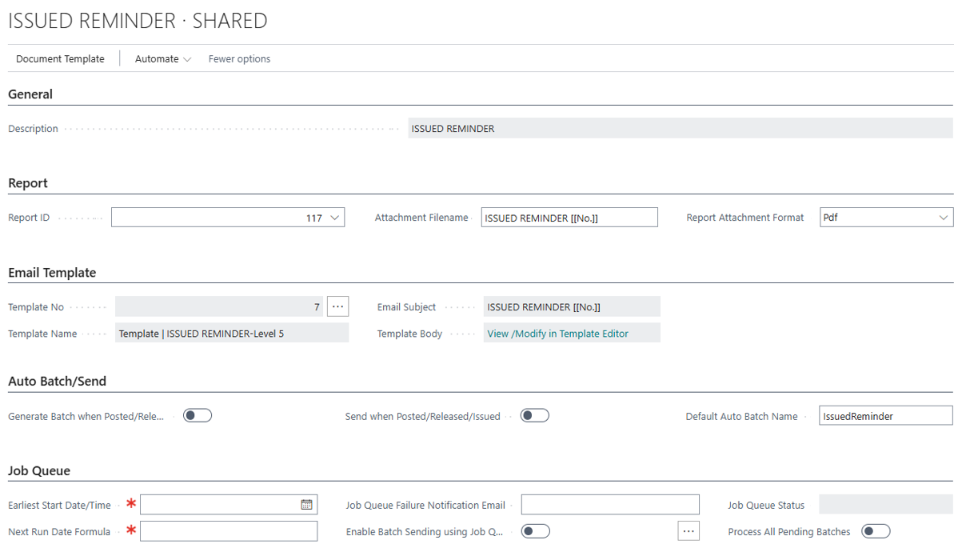Enable Generate Batch when Posted/Released
This screenshot has height=552, width=962.
tap(197, 415)
